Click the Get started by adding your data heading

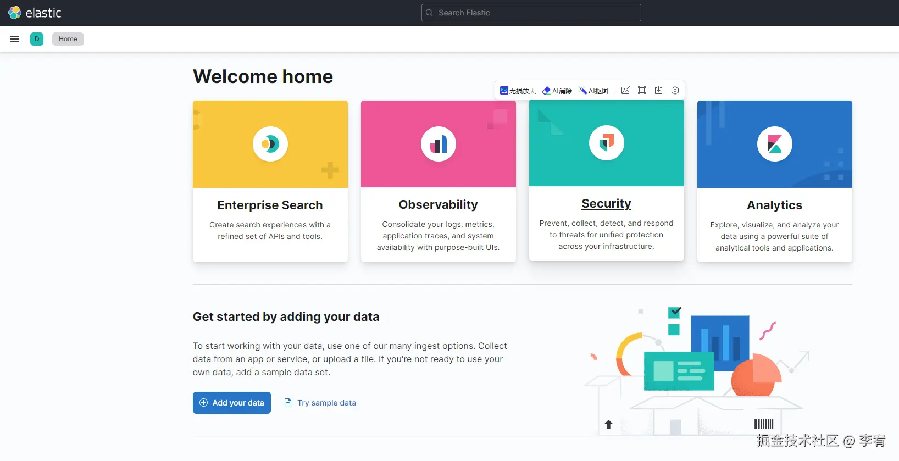286,317
